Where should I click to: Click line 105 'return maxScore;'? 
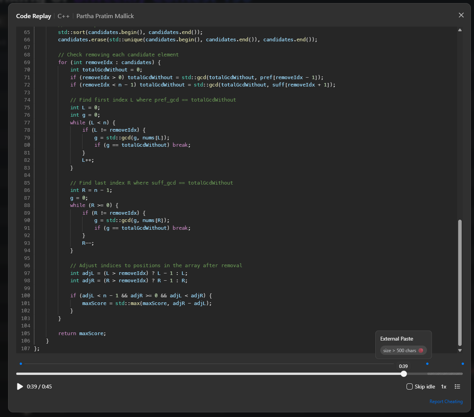point(82,333)
